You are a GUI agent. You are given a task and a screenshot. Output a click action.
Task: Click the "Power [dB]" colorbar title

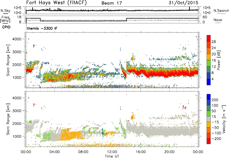point(219,60)
